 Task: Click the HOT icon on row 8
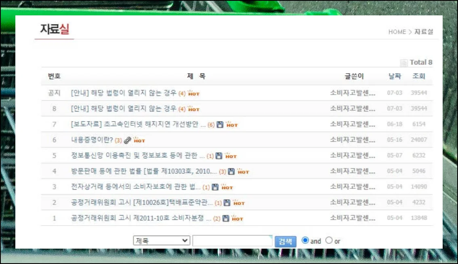[x=193, y=109]
